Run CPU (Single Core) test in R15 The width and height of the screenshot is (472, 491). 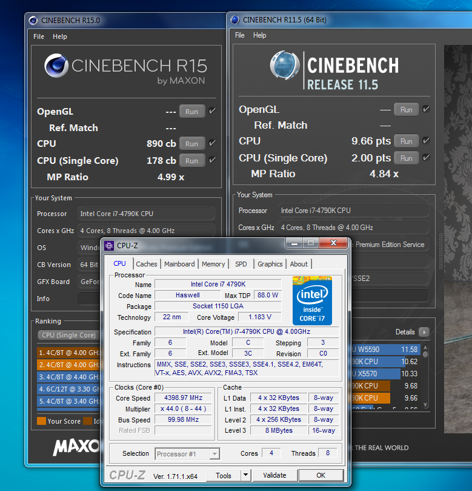click(192, 161)
